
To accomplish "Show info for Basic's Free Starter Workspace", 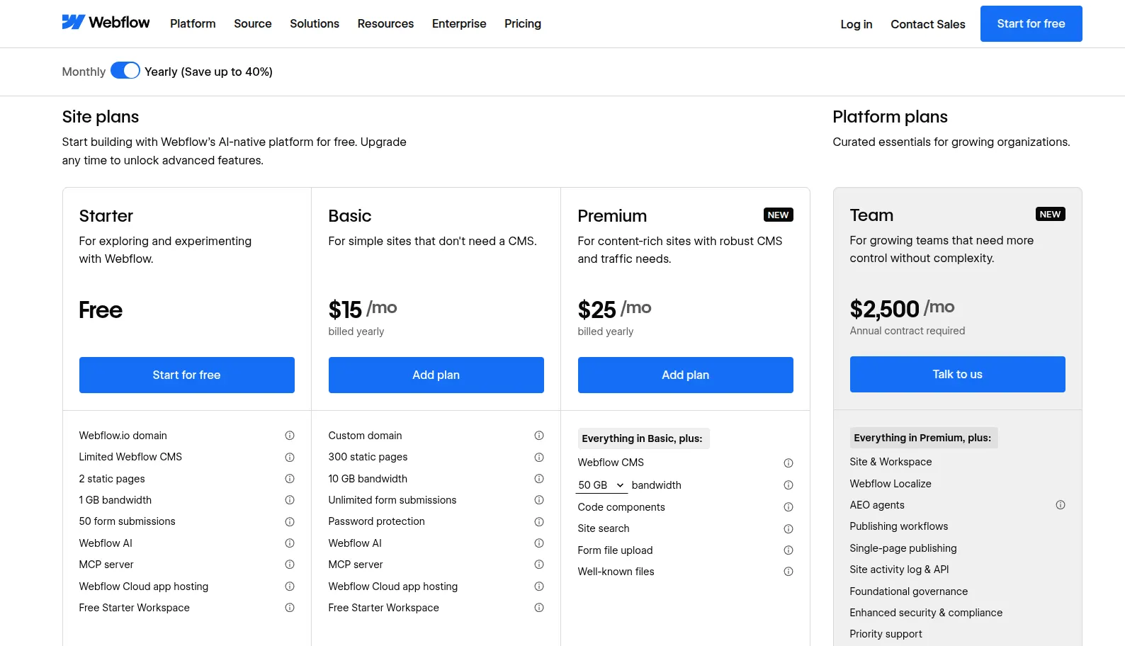I will (x=539, y=608).
